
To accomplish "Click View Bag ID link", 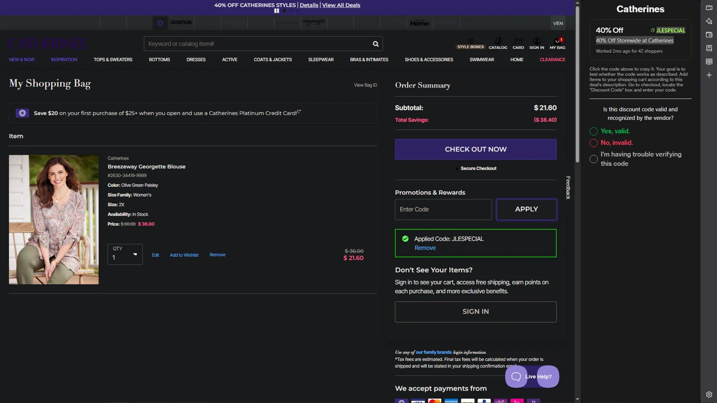I will pos(365,85).
